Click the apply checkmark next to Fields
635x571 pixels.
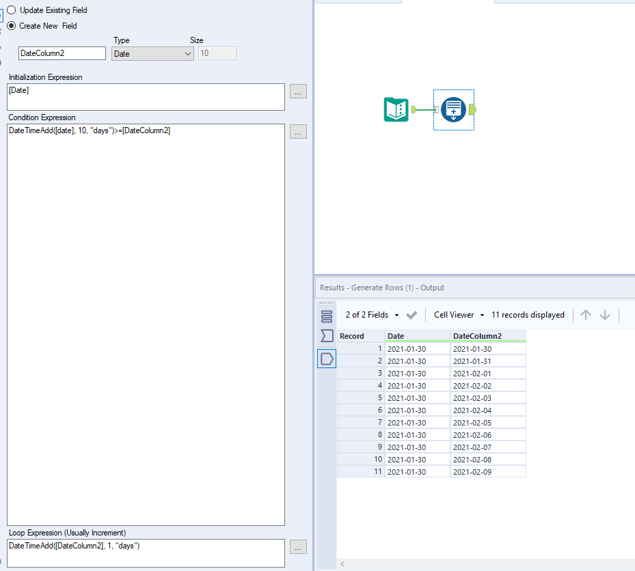click(411, 315)
